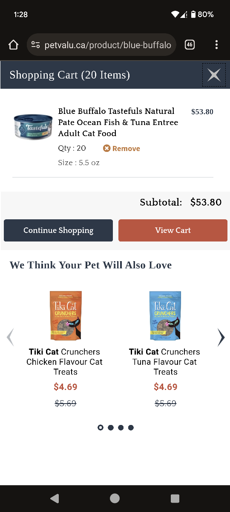Click the Continue Shopping button
230x512 pixels.
point(58,230)
